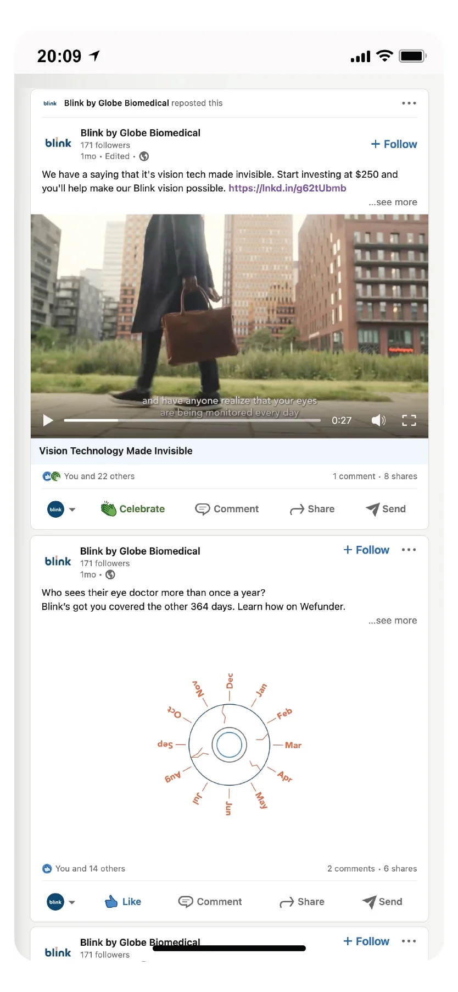Expand the first post text with 'see more'
The height and width of the screenshot is (992, 458).
(x=393, y=202)
